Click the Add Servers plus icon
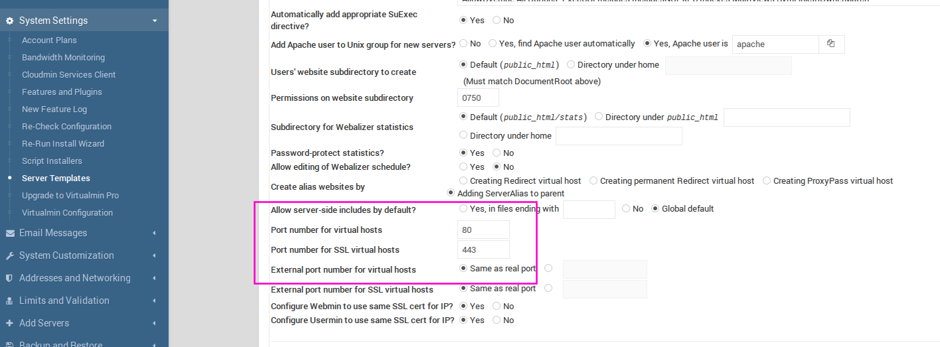Viewport: 940px width, 347px height. tap(10, 323)
